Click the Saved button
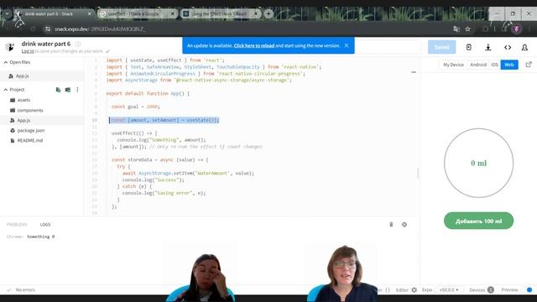 pos(441,47)
